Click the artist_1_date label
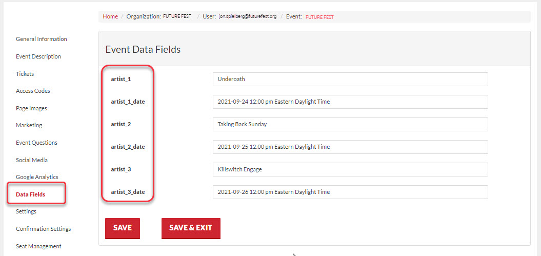 [128, 102]
